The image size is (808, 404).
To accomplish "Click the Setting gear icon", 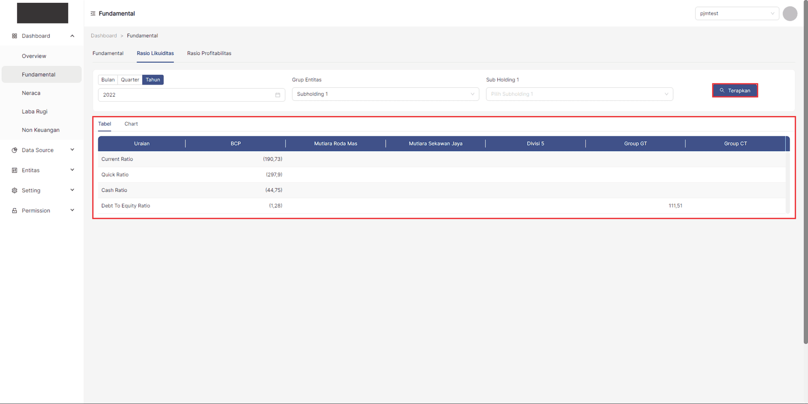I will (15, 190).
